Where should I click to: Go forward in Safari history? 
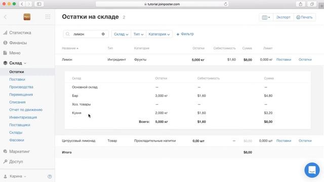click(29, 4)
